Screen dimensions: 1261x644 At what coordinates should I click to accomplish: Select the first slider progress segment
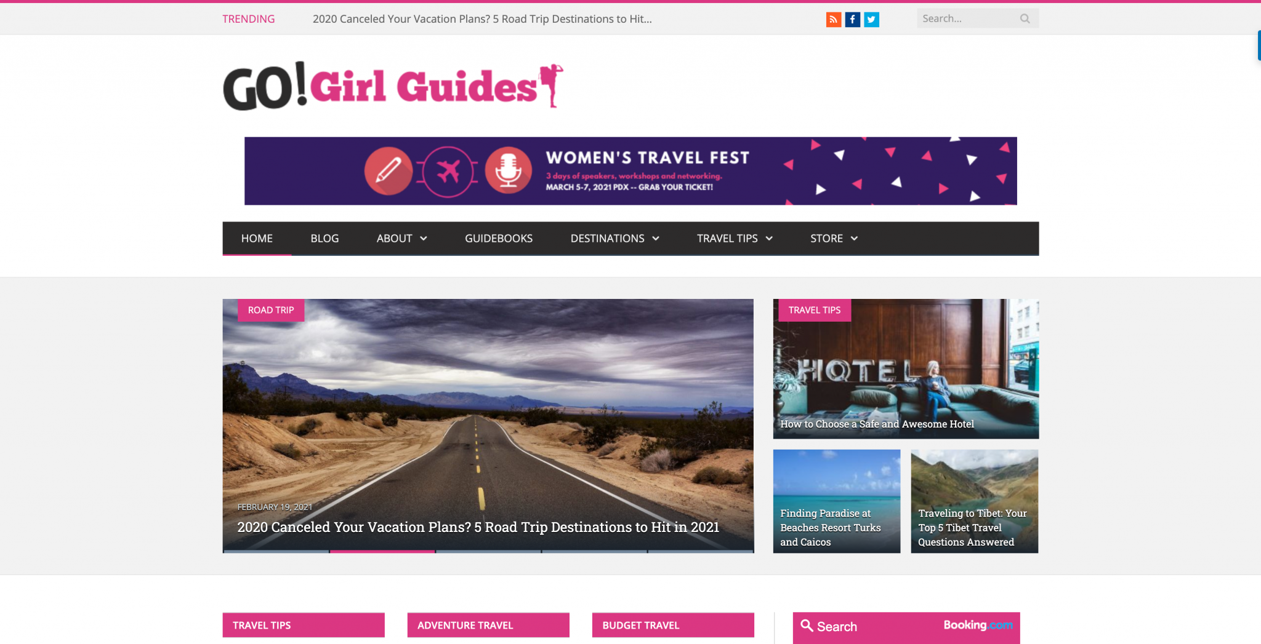tap(276, 551)
